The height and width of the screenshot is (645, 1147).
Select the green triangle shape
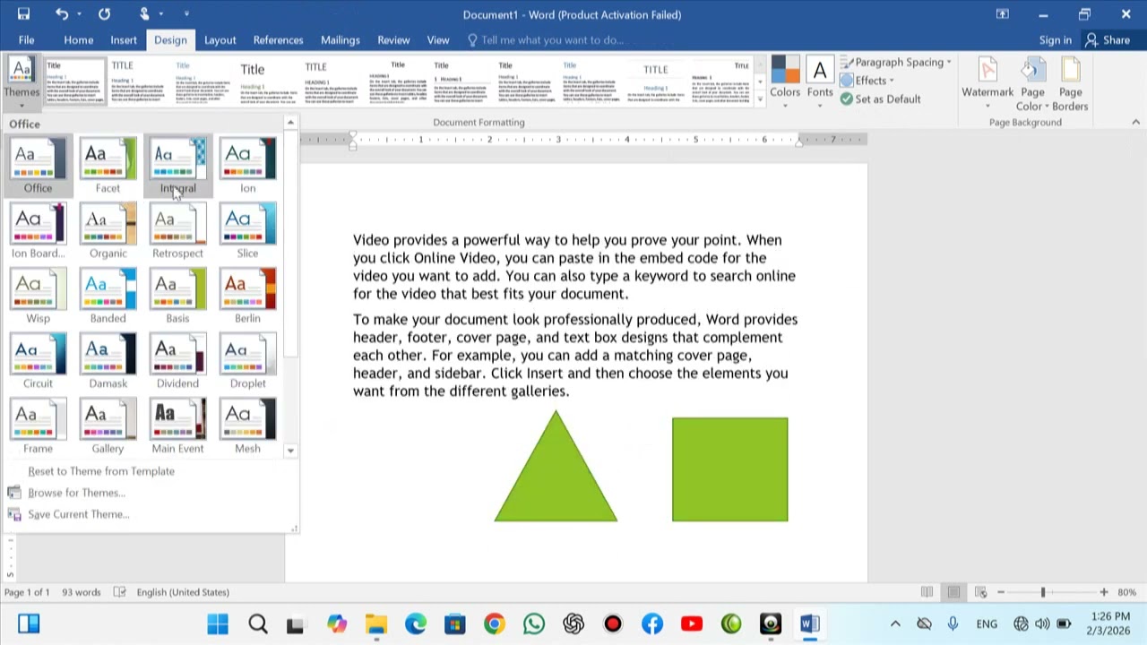pyautogui.click(x=556, y=475)
